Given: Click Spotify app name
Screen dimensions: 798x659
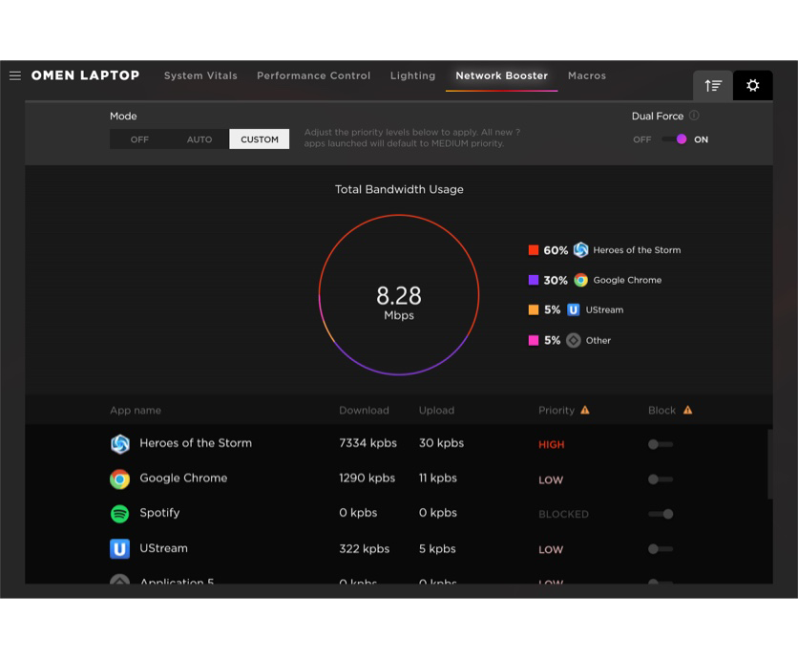Looking at the screenshot, I should pyautogui.click(x=159, y=513).
